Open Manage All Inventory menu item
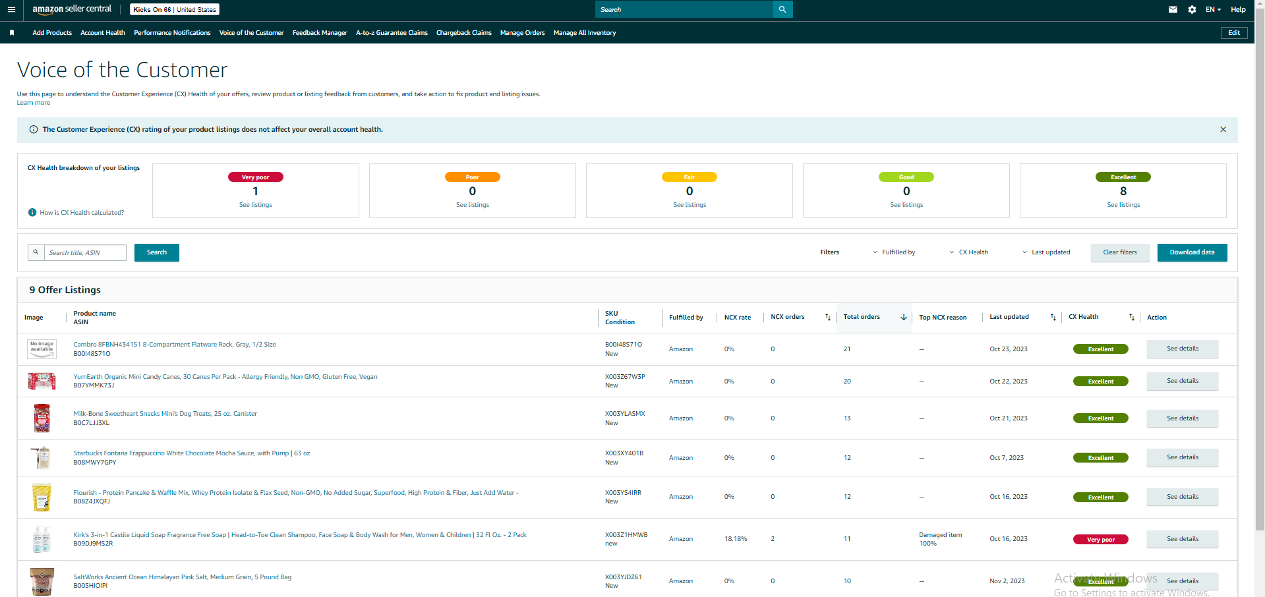 585,33
